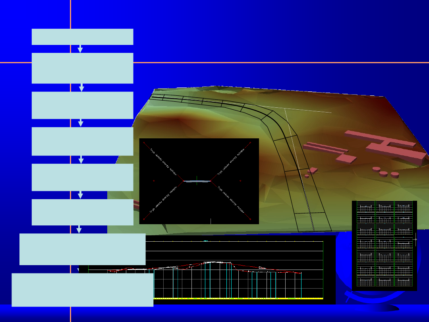Select the second flowchart box from top

pos(82,68)
